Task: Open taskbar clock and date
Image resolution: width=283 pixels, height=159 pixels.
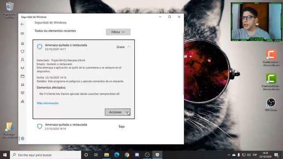Action: (x=265, y=155)
